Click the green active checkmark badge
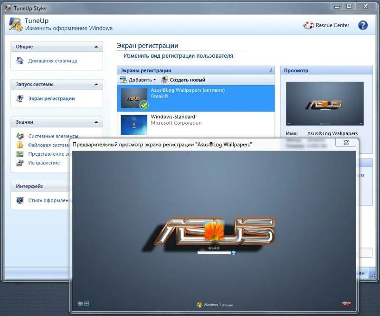Screen dimensions: 380x316 pyautogui.click(x=144, y=105)
